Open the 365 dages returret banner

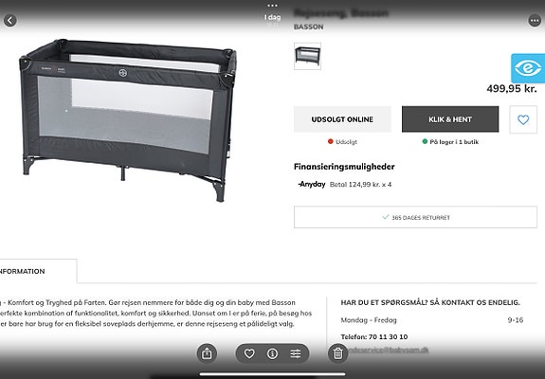click(415, 218)
